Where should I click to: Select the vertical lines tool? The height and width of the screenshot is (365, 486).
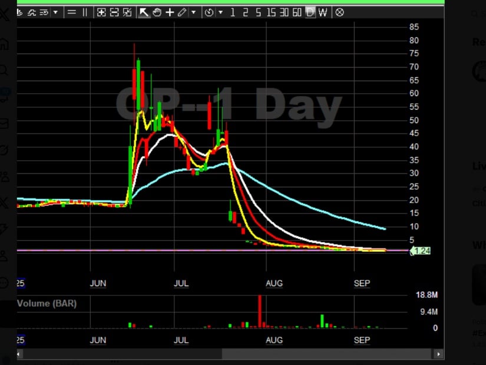click(85, 12)
